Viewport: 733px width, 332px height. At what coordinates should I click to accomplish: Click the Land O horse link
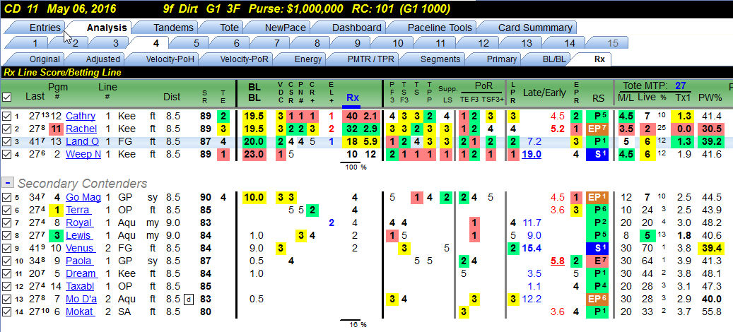coord(82,141)
